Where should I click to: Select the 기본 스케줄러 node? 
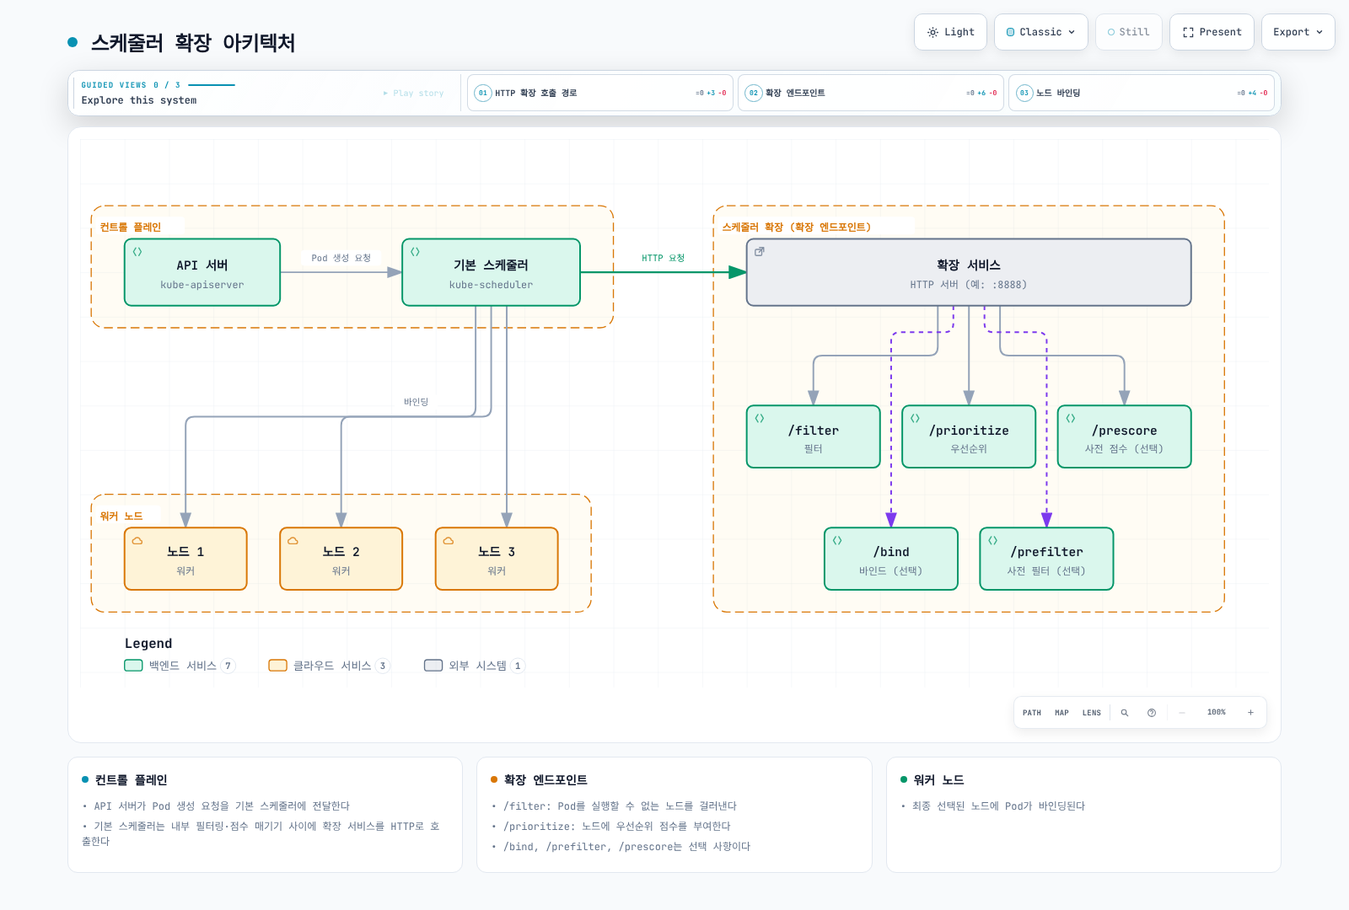(x=492, y=272)
